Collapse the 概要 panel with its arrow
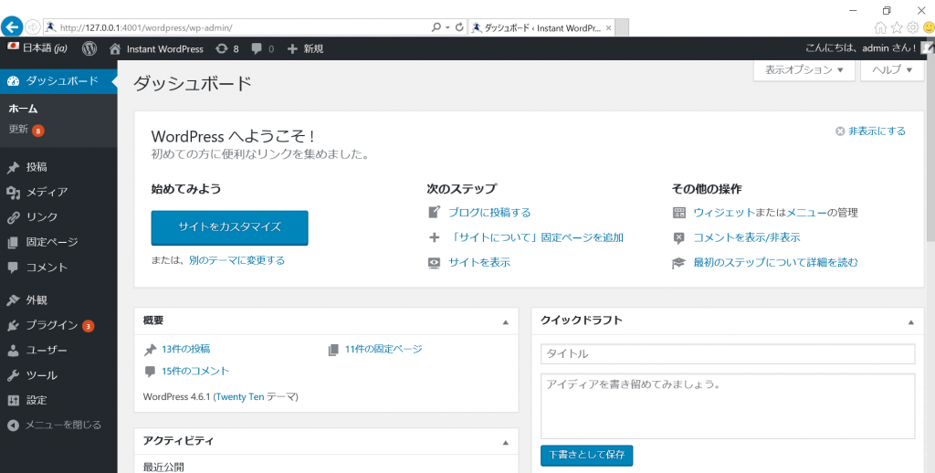This screenshot has width=935, height=473. coord(506,322)
